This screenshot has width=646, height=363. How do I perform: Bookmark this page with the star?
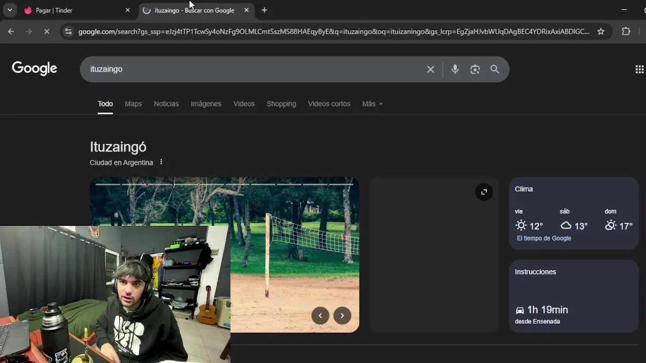[x=601, y=31]
